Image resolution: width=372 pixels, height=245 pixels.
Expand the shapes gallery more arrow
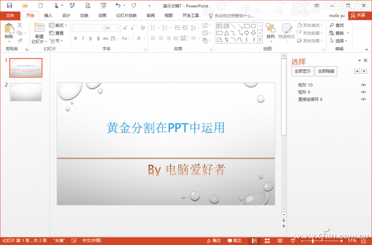click(260, 41)
